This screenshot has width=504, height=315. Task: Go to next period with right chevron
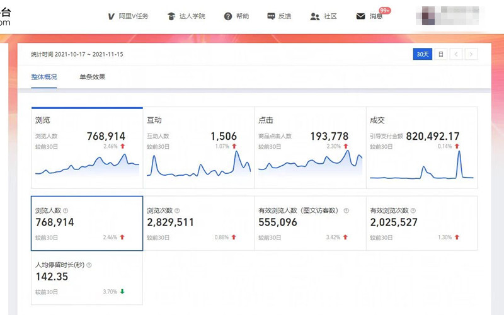[x=471, y=54]
